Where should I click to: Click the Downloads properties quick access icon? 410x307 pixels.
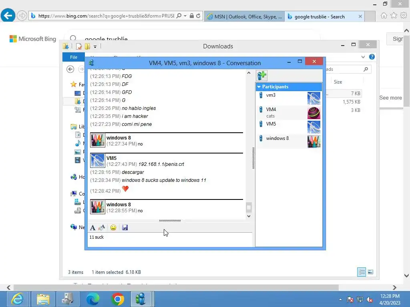78,46
